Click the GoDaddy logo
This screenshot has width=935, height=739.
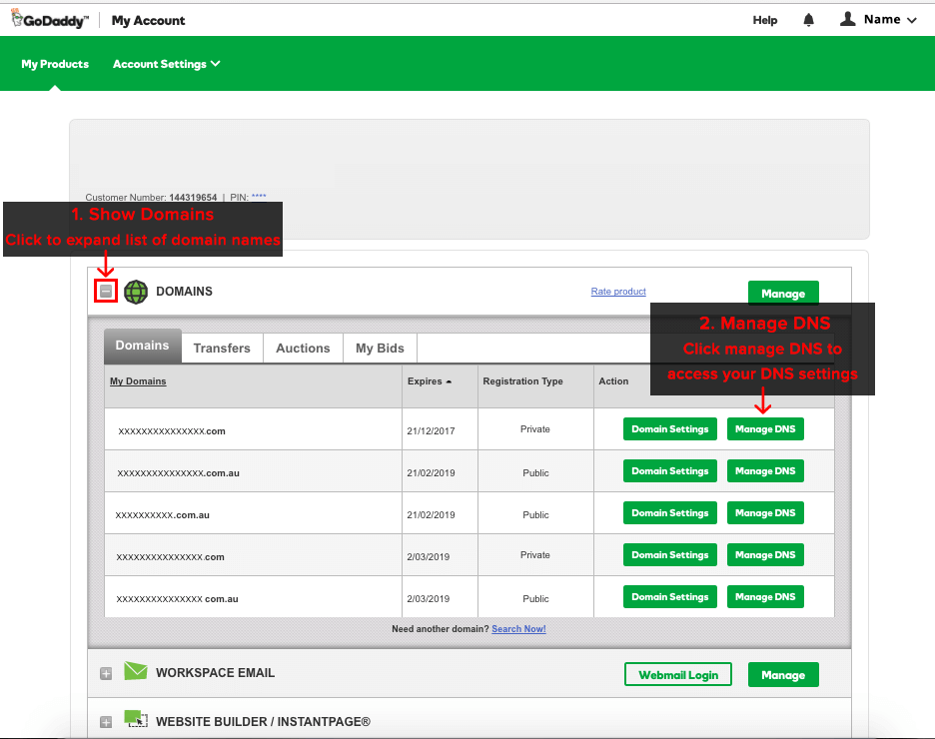49,19
